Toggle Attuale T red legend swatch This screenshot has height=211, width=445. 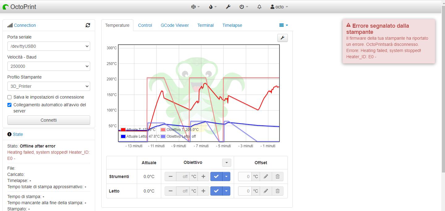pyautogui.click(x=123, y=130)
